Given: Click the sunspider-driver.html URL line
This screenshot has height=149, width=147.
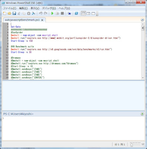Looking at the screenshot, I should 66,38.
